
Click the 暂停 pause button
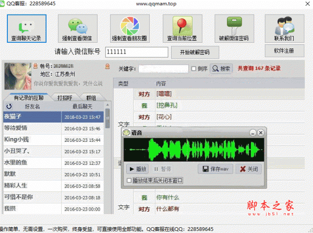[162, 169]
